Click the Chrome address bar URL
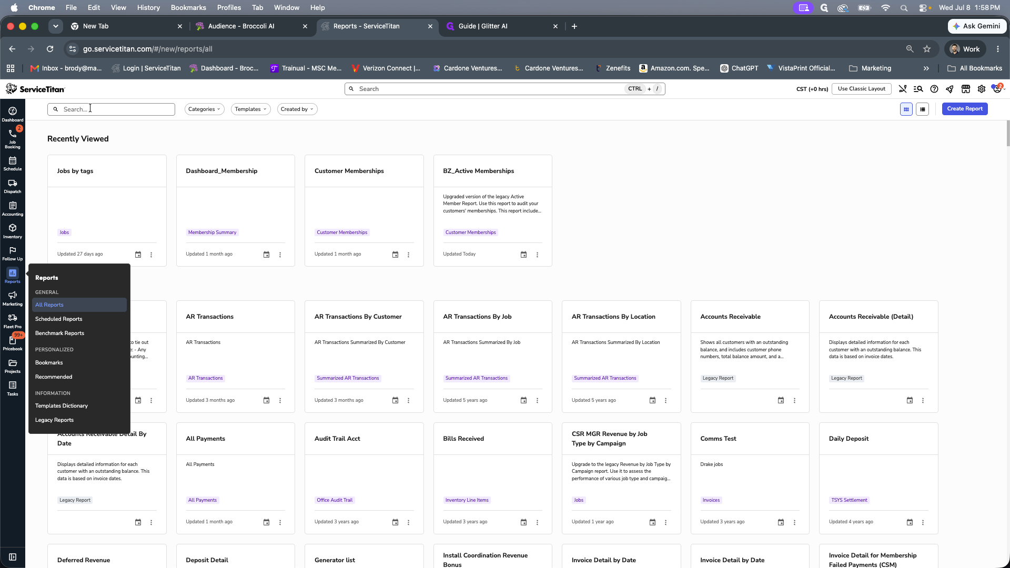Image resolution: width=1010 pixels, height=568 pixels. (x=148, y=49)
